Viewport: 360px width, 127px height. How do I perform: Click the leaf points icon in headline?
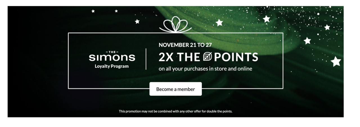coord(207,57)
